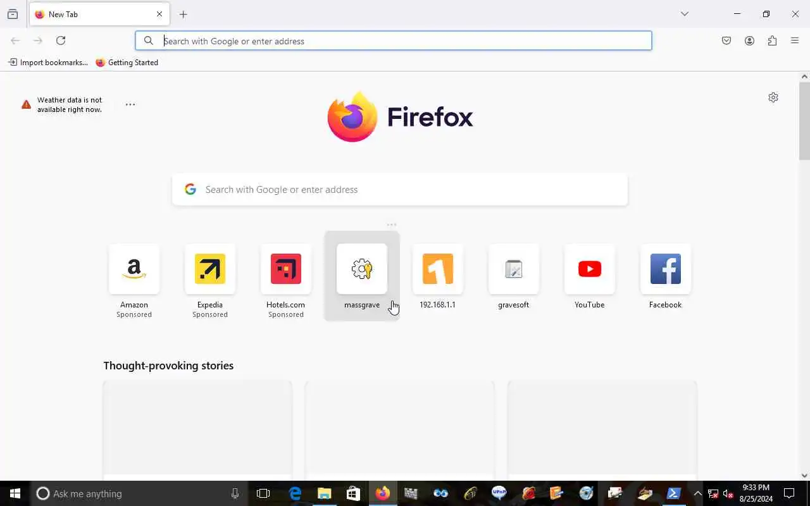Open massgrave tile three-dot context menu
810x506 pixels.
click(392, 225)
